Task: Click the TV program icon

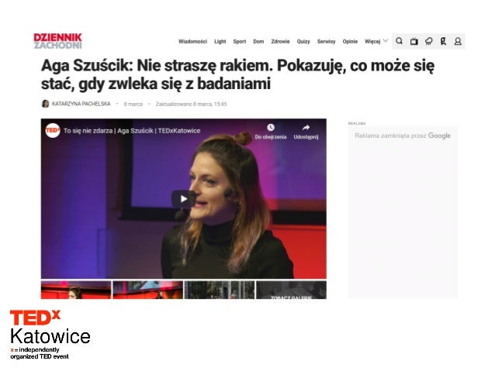Action: point(414,41)
